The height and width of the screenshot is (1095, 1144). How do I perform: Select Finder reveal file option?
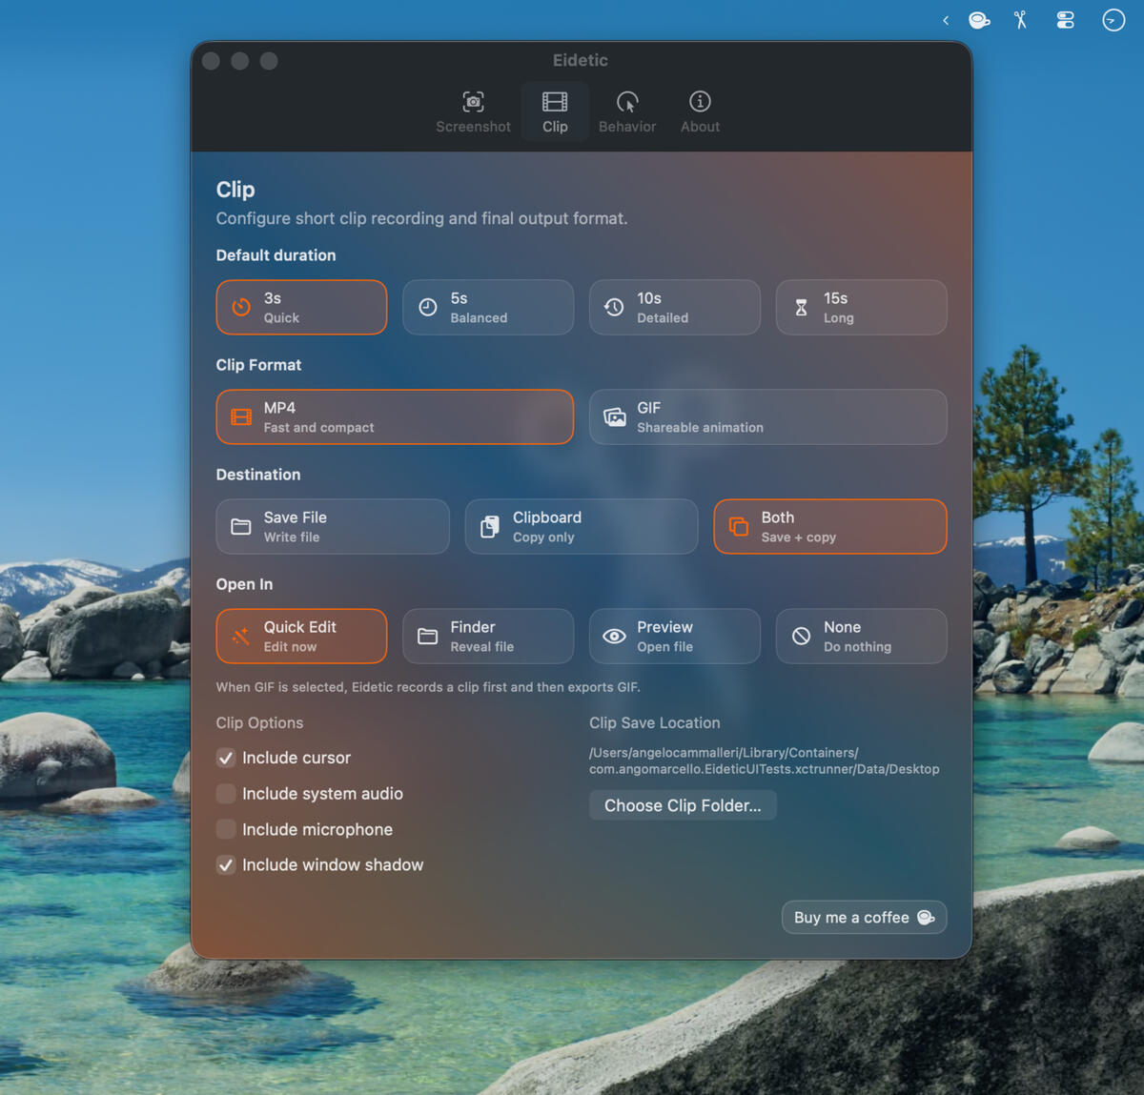coord(488,636)
